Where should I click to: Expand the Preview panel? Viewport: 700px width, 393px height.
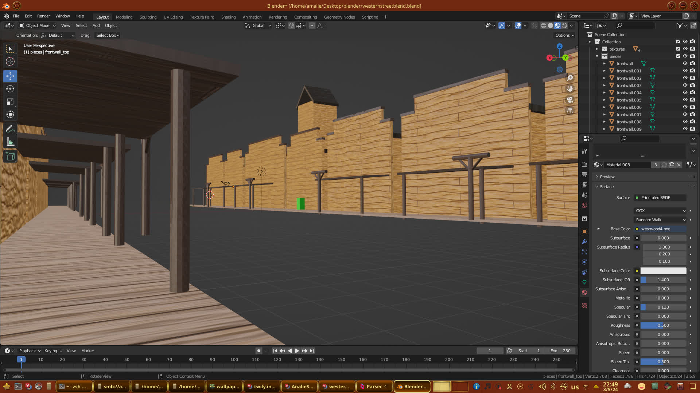(x=607, y=177)
